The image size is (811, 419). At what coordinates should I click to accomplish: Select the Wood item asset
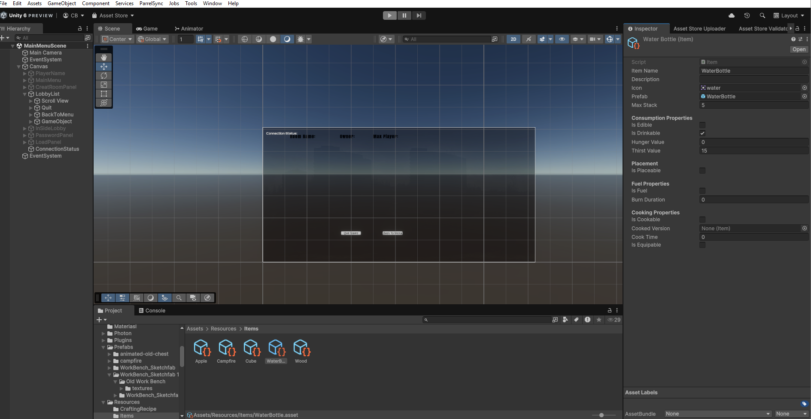pos(301,352)
